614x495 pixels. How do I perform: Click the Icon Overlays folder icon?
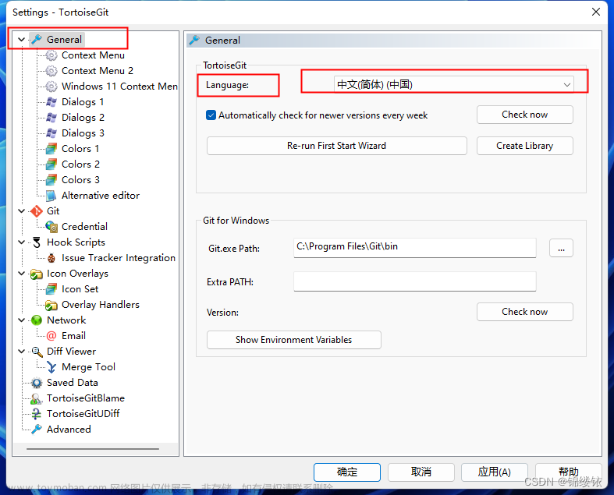click(x=37, y=274)
